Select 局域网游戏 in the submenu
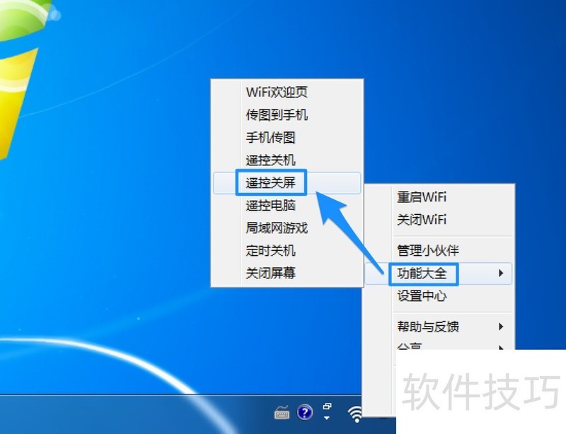Viewport: 566px width, 434px height. [x=287, y=228]
